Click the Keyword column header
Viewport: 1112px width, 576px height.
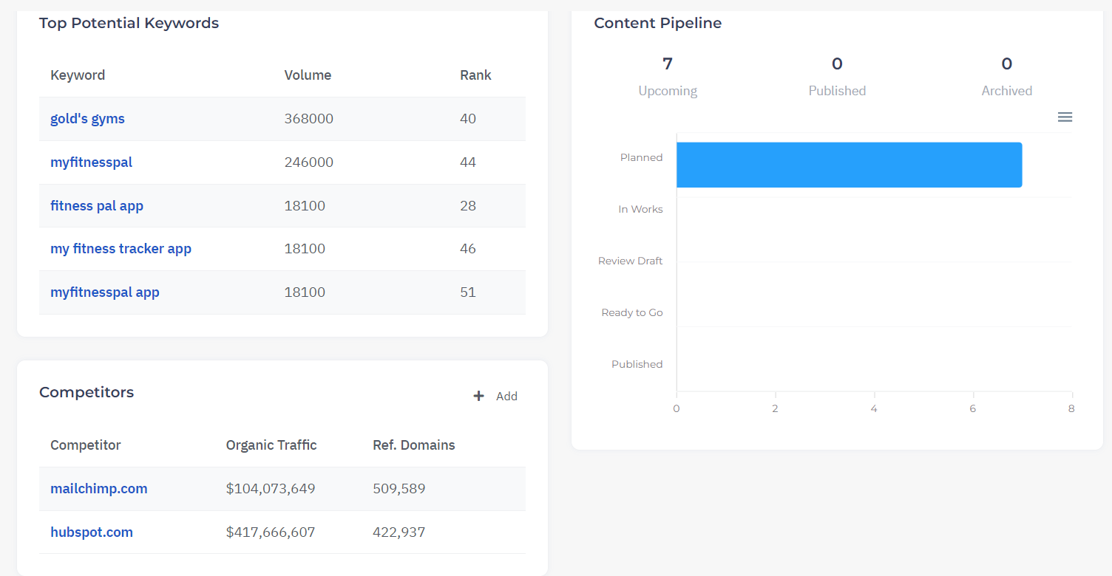coord(78,75)
